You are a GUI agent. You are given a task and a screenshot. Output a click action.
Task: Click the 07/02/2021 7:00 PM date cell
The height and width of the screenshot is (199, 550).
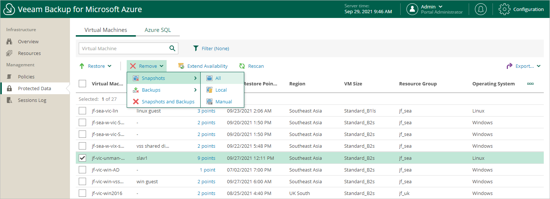tap(249, 170)
